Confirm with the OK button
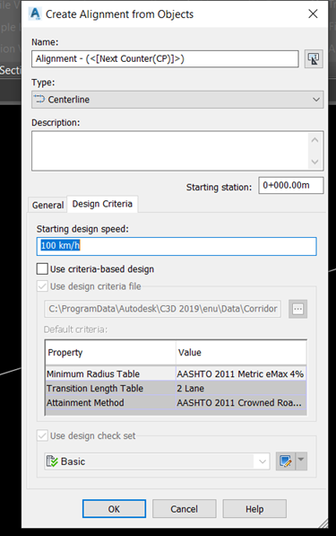The height and width of the screenshot is (536, 336). [114, 509]
